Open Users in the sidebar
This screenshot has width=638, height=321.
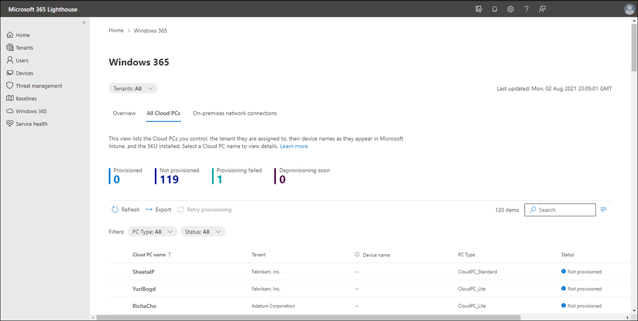click(x=18, y=61)
